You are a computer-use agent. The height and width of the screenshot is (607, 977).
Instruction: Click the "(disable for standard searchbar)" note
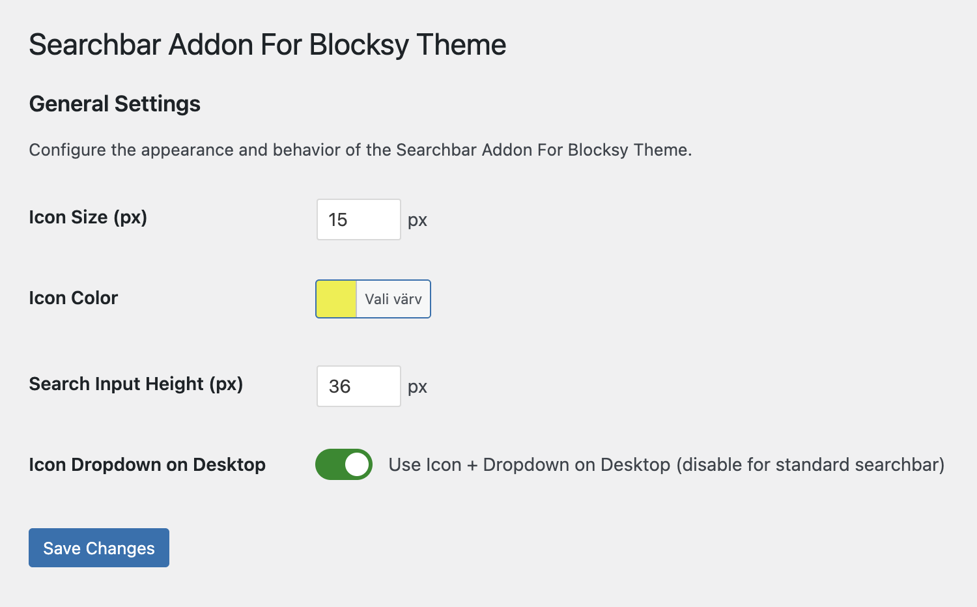coord(810,464)
